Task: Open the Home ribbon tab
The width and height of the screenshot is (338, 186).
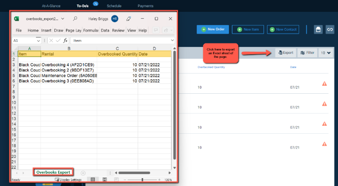Action: point(33,31)
